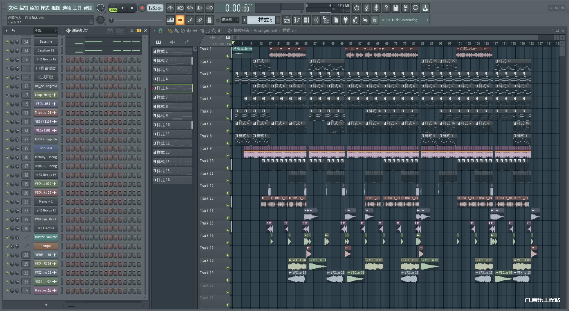Screen dimensions: 569x311
Task: Click the 128.000 tempo field
Action: [155, 8]
